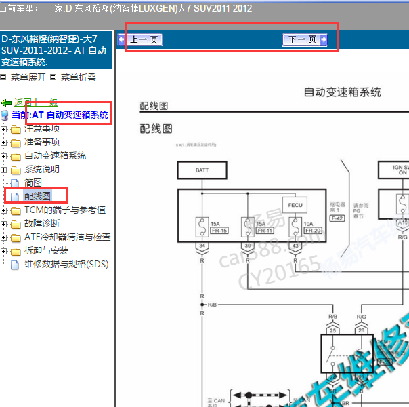Click the 维修数据与规格(SDS) page icon
409x407 pixels.
pos(15,265)
